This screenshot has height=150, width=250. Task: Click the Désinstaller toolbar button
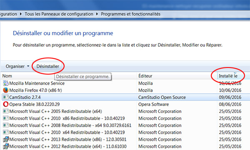click(47, 66)
